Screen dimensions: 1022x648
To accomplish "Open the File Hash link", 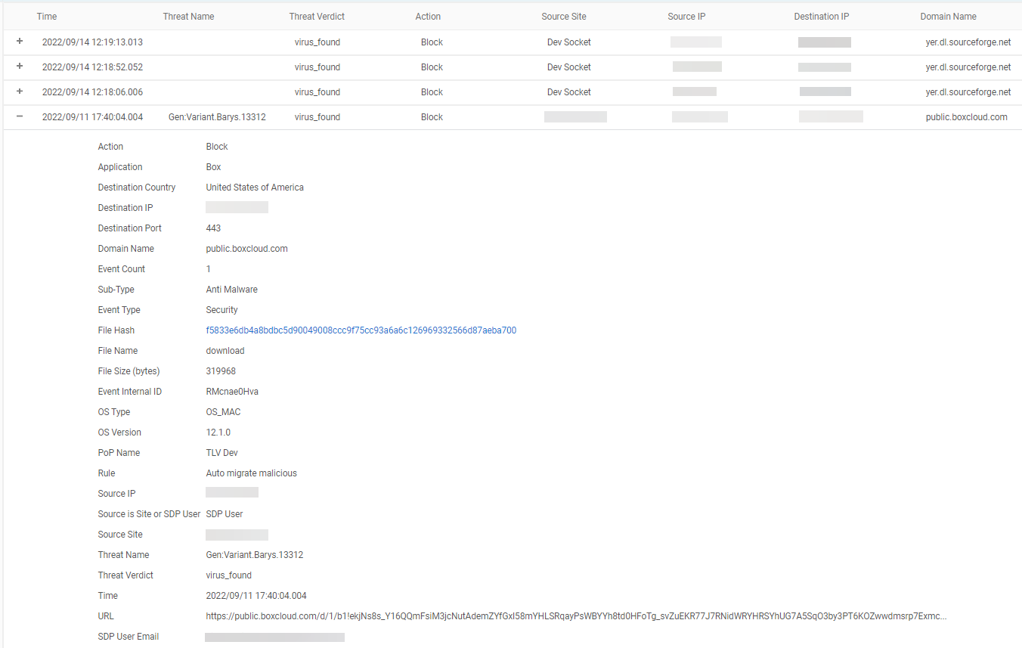I will (x=361, y=330).
